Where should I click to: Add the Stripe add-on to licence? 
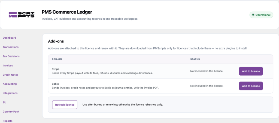coord(251,71)
